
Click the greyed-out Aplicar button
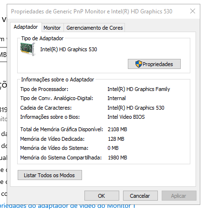[179, 196]
